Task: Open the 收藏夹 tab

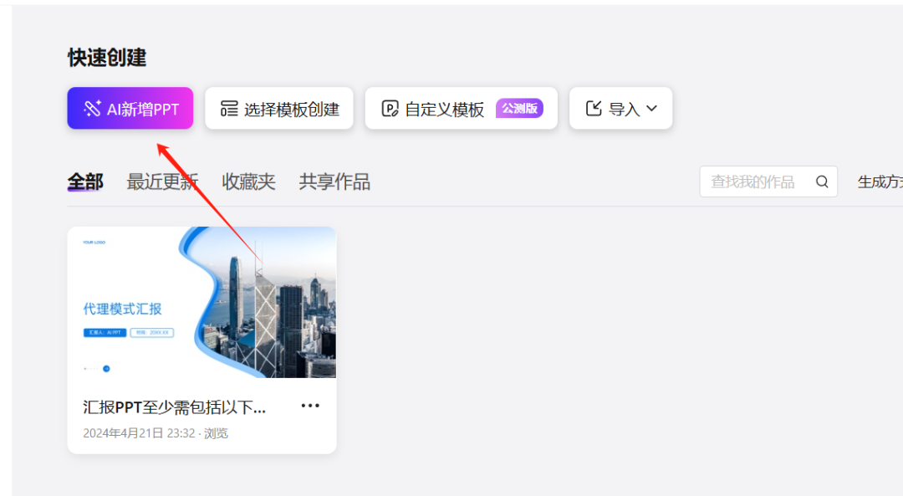Action: (x=249, y=182)
